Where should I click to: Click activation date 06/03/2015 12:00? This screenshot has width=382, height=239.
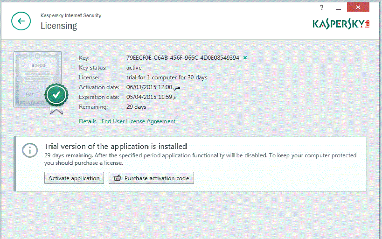pos(153,87)
